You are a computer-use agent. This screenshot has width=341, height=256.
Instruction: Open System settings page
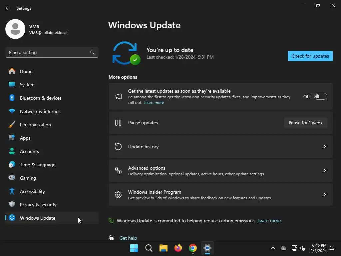tap(52, 85)
